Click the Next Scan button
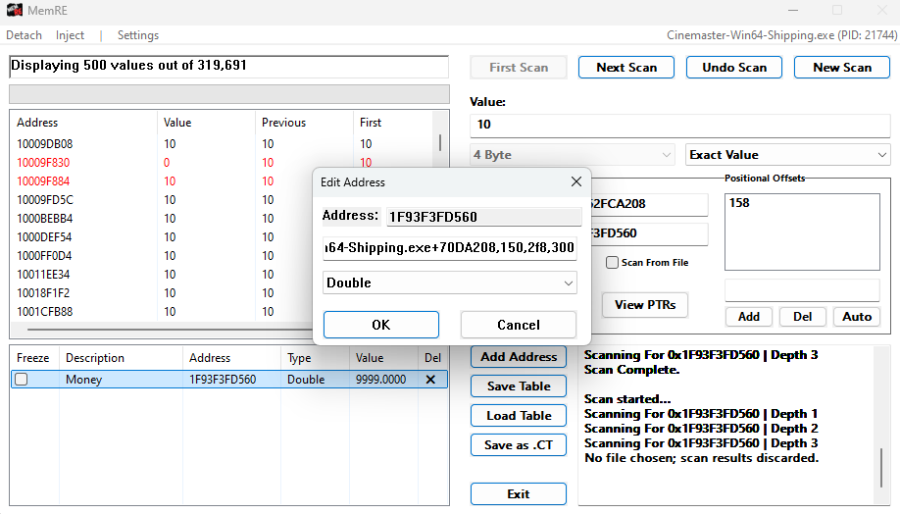 click(x=626, y=68)
